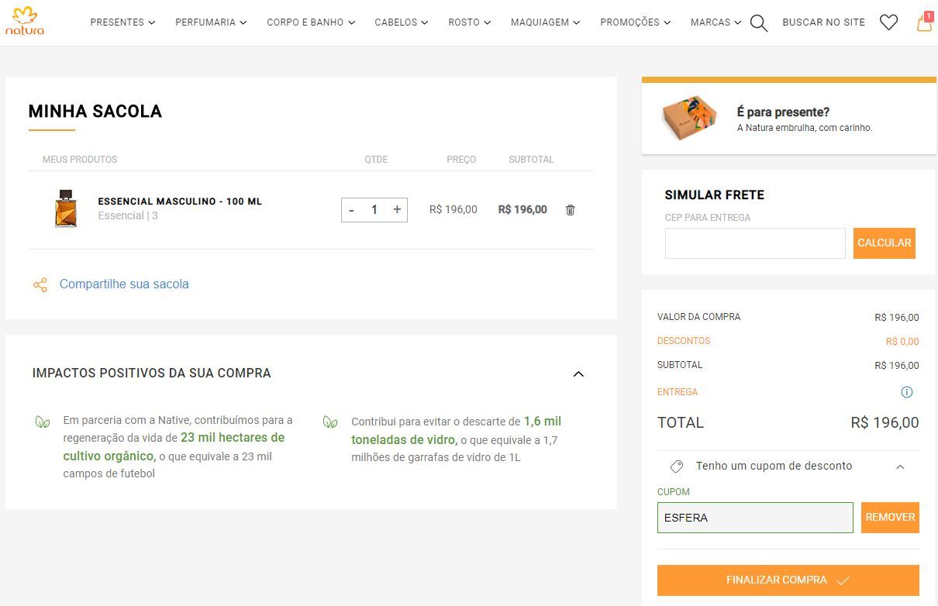Click the Minha Sacola heading

[95, 112]
